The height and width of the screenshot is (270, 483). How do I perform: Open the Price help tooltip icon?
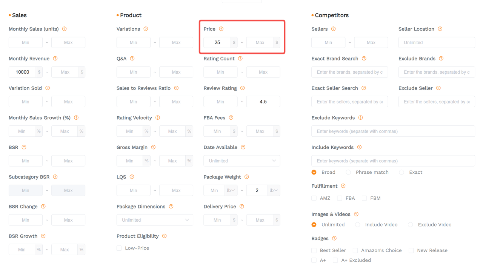[x=221, y=29]
